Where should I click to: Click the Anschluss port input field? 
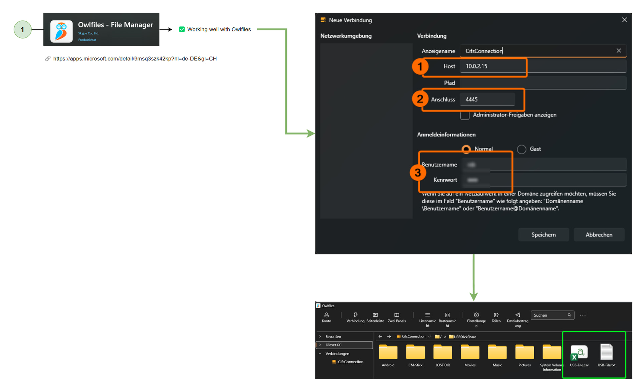point(487,99)
